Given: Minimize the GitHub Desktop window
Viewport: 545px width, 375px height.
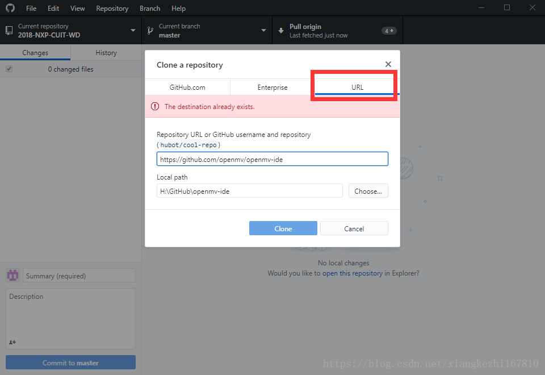Looking at the screenshot, I should [x=481, y=7].
